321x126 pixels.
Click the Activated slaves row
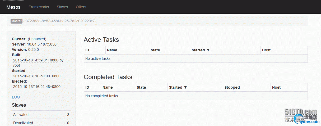coord(41,115)
